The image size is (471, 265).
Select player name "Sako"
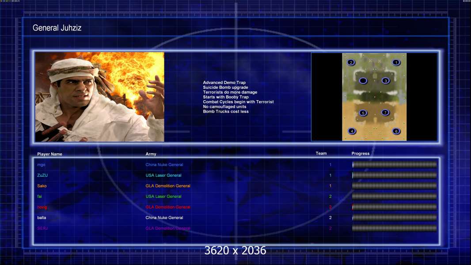point(42,186)
